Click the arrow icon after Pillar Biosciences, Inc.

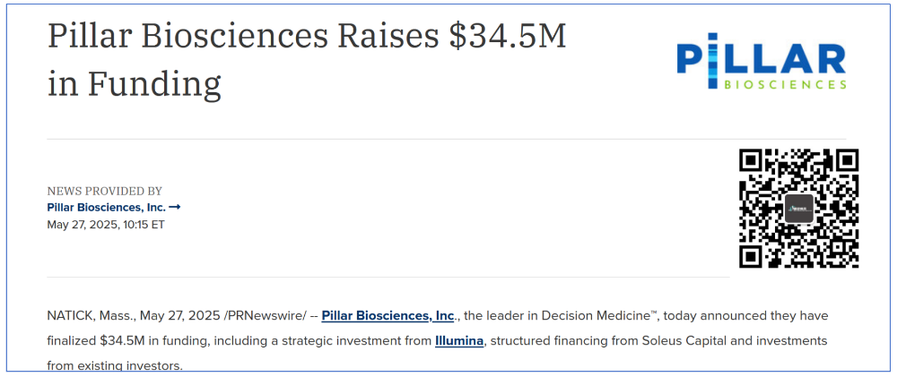175,207
